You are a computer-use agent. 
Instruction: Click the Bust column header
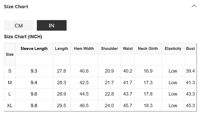point(190,49)
